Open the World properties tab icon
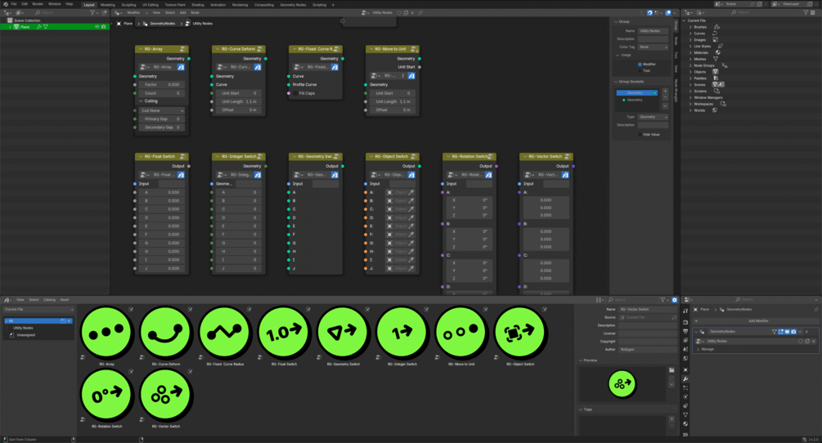The width and height of the screenshot is (822, 443). pos(685,359)
